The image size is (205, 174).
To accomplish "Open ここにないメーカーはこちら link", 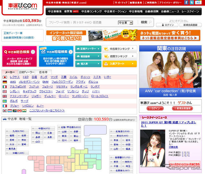I will point(47,111).
